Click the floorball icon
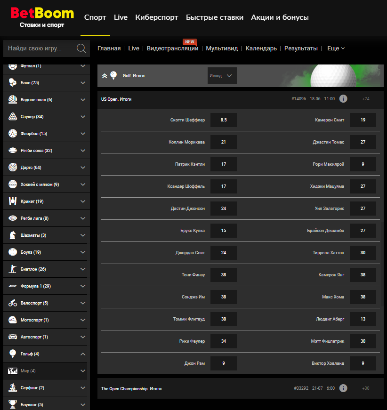The width and height of the screenshot is (387, 410). click(13, 134)
